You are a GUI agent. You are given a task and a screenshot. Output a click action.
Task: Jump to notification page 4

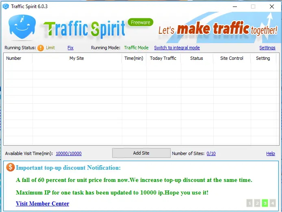pos(273,203)
